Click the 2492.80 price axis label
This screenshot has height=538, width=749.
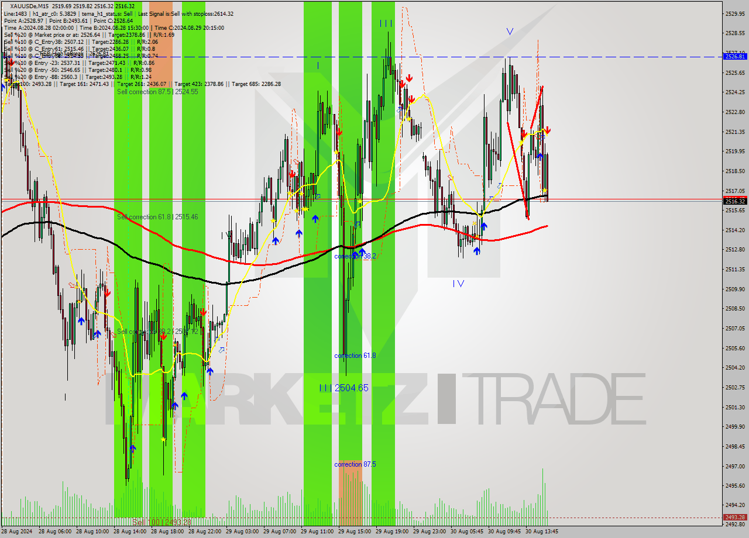[x=735, y=525]
